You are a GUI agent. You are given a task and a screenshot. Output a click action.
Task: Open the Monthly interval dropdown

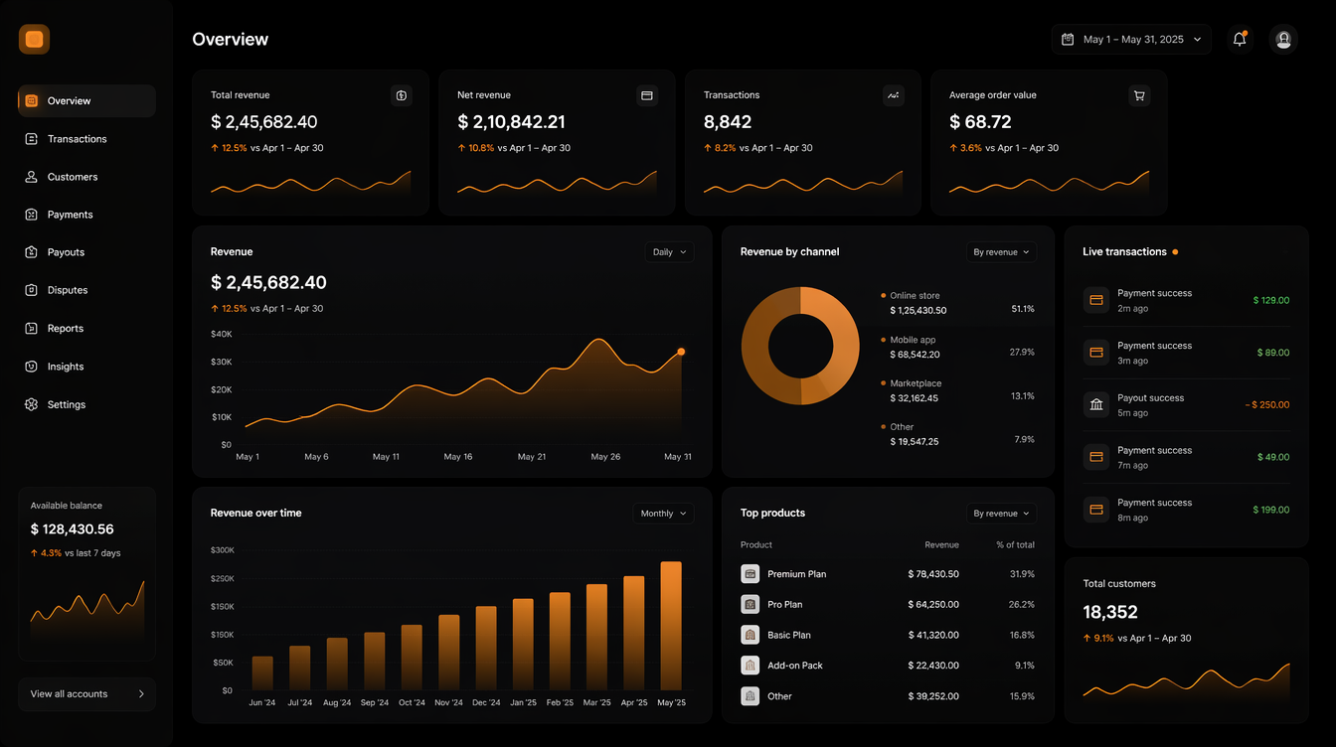pyautogui.click(x=663, y=514)
